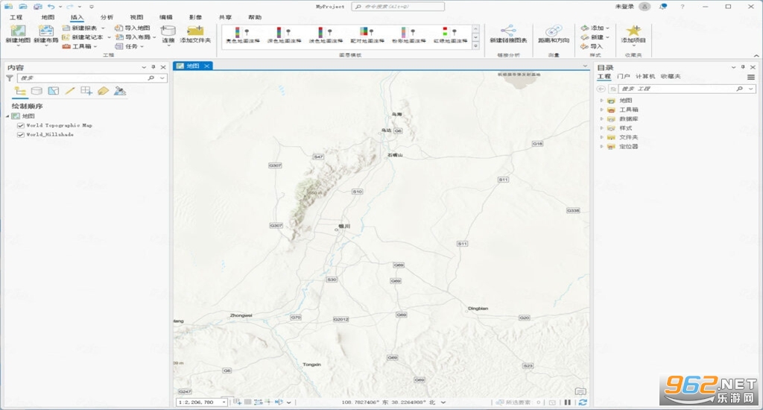Image resolution: width=763 pixels, height=410 pixels.
Task: Select the 深色地图注释 layer template
Action: (284, 36)
